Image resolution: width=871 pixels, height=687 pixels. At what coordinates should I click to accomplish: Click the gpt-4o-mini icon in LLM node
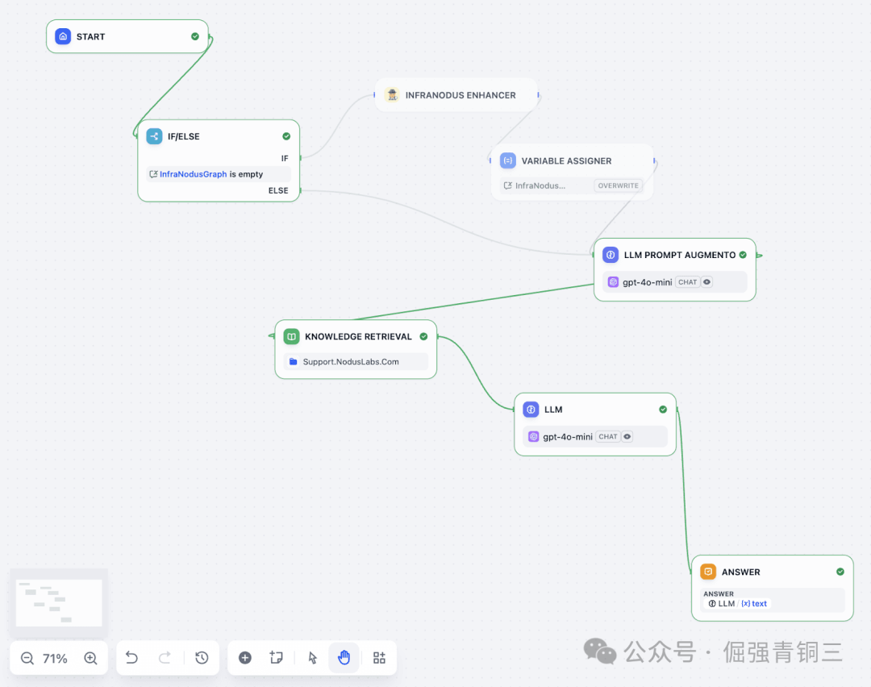[x=533, y=436]
